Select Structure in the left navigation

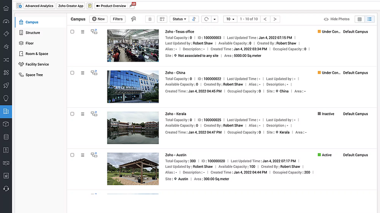point(40,33)
